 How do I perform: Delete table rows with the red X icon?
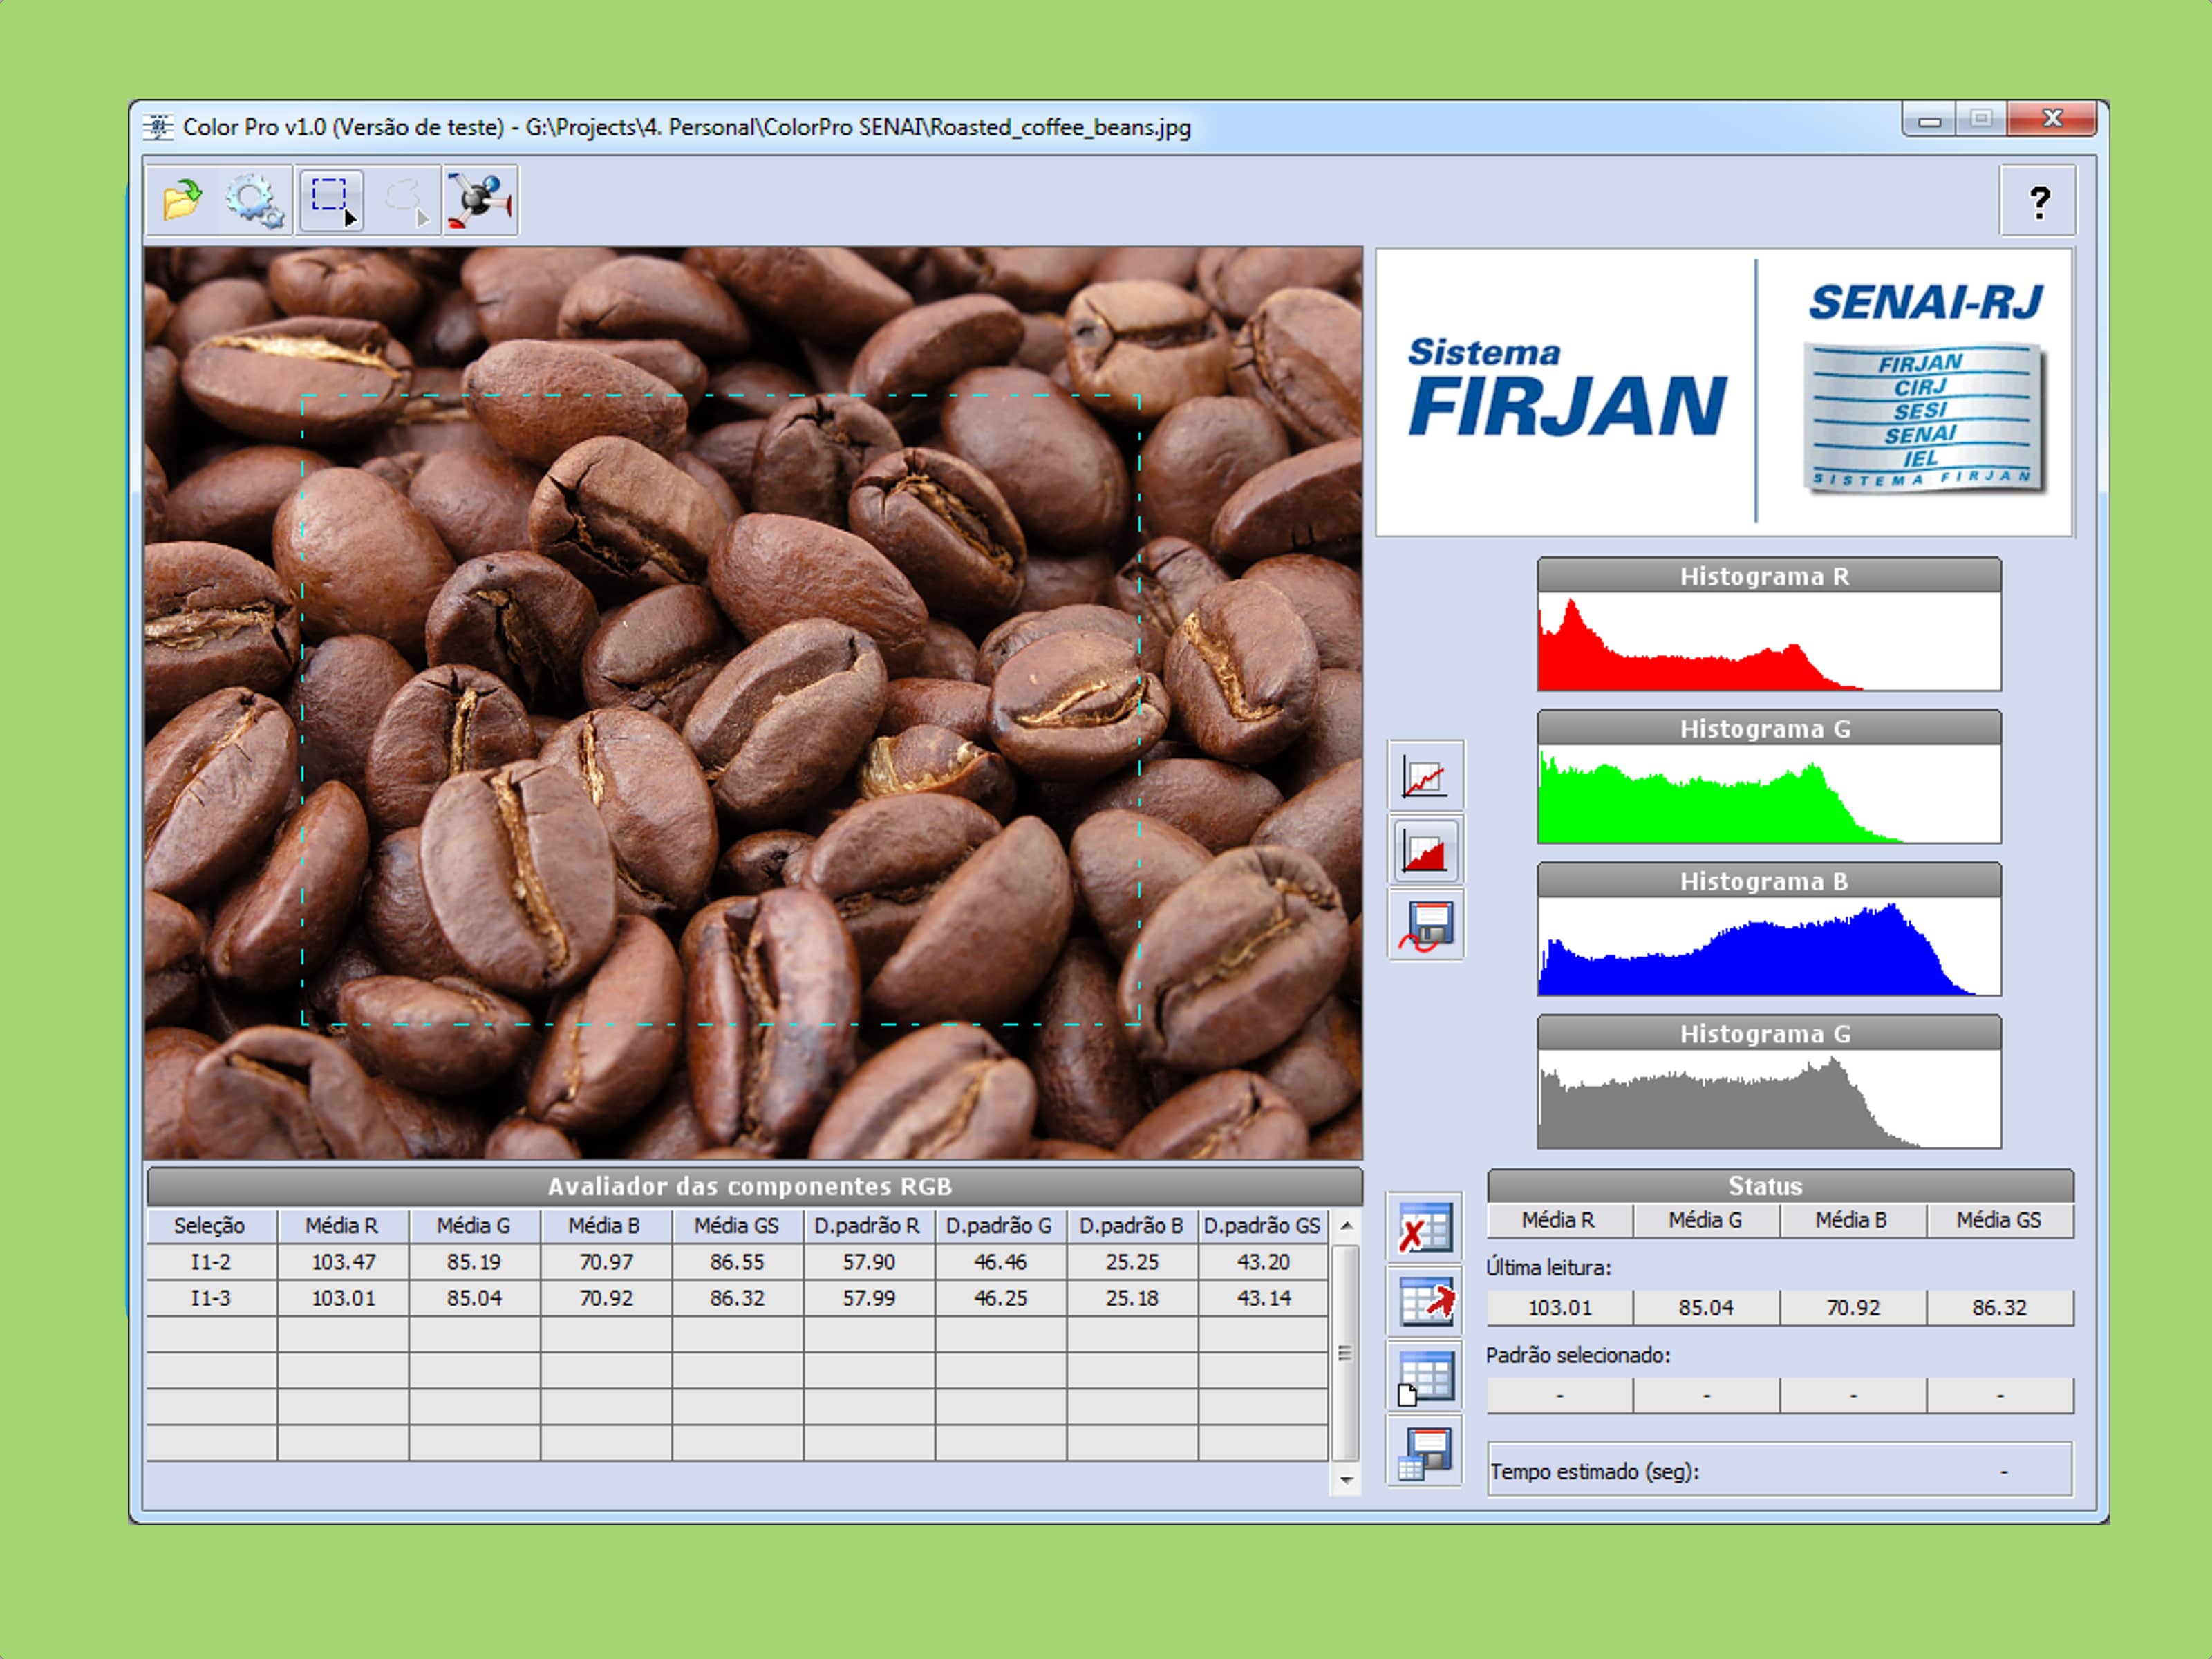pyautogui.click(x=1425, y=1227)
